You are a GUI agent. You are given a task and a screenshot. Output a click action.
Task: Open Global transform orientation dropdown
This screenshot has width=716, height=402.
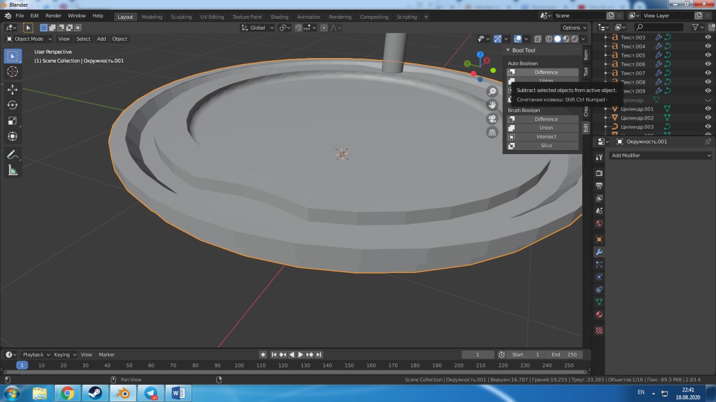coord(258,28)
